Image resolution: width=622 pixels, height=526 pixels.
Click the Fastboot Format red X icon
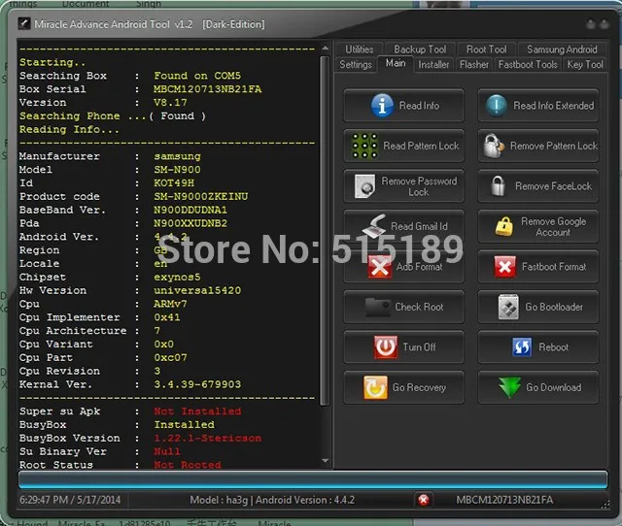point(504,267)
